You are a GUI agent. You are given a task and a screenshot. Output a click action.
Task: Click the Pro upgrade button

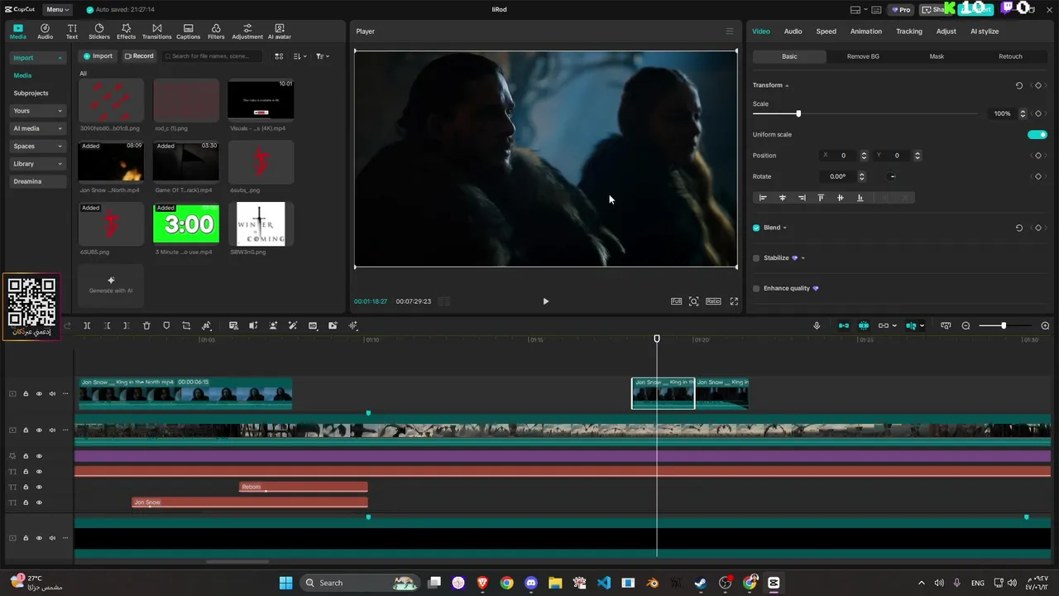900,9
